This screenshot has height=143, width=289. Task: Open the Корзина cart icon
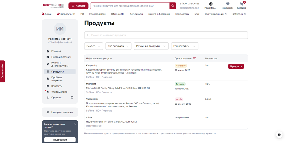pos(241,4)
